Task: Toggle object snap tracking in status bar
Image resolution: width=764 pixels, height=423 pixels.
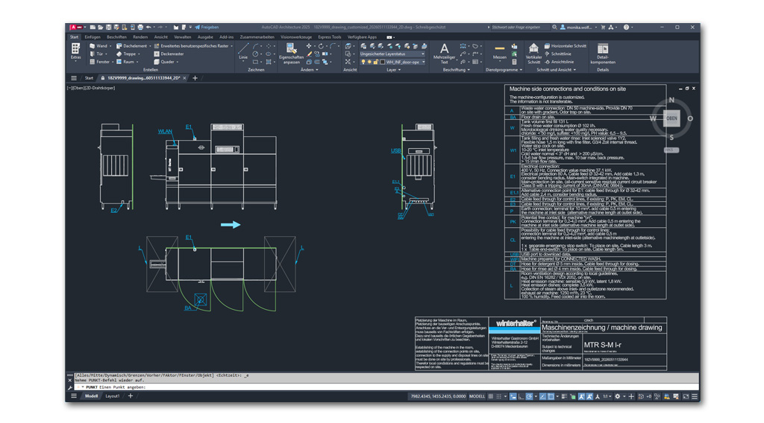Action: click(x=543, y=396)
